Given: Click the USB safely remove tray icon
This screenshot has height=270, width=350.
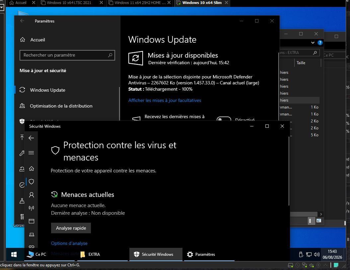Looking at the screenshot, I should [301, 254].
